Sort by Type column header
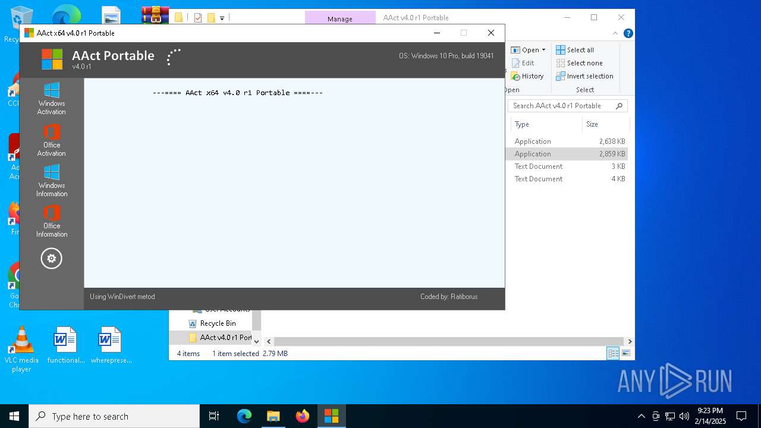Screen dimensions: 761x428 pos(546,124)
